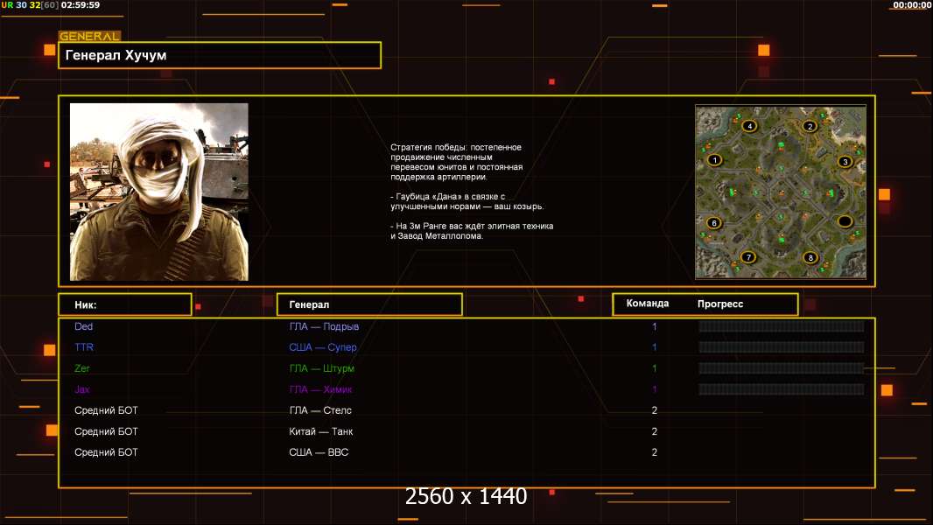Click the Китай — Танк bot general entry
933x525 pixels.
tap(321, 431)
